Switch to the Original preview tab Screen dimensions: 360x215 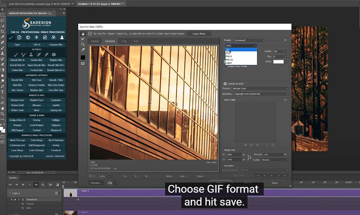(95, 41)
